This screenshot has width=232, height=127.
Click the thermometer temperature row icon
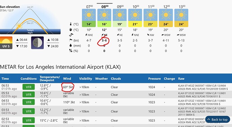click(x=71, y=24)
